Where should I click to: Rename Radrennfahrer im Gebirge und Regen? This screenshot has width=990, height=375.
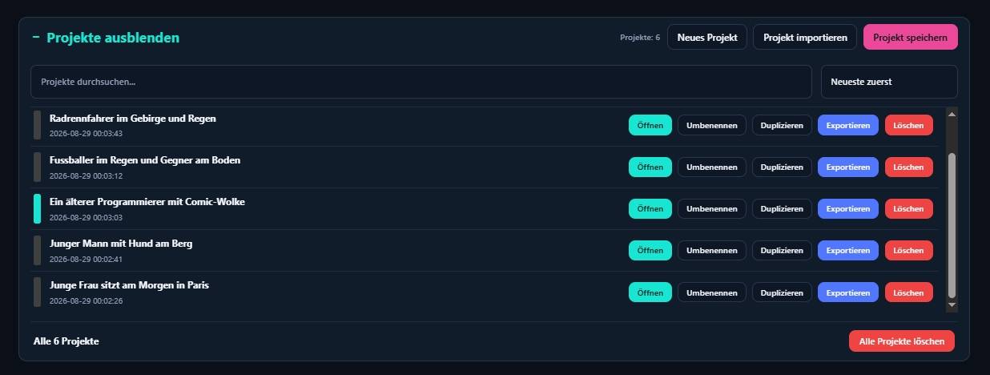click(712, 125)
